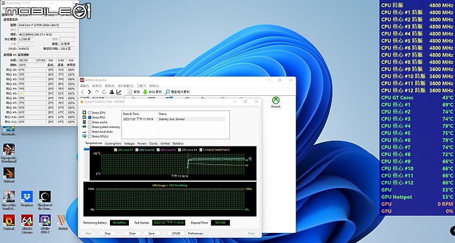
Task: Open the user icon in AIDA64 toolbar
Action: click(111, 92)
